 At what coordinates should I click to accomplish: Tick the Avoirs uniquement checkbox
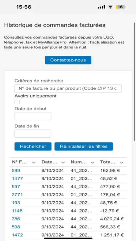(x=17, y=102)
